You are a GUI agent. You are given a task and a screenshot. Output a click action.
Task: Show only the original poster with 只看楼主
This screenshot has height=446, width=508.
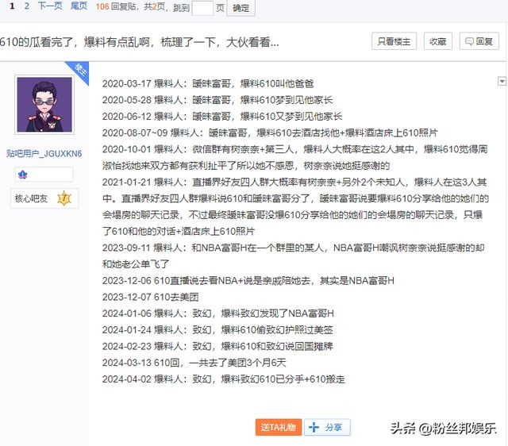pos(394,41)
